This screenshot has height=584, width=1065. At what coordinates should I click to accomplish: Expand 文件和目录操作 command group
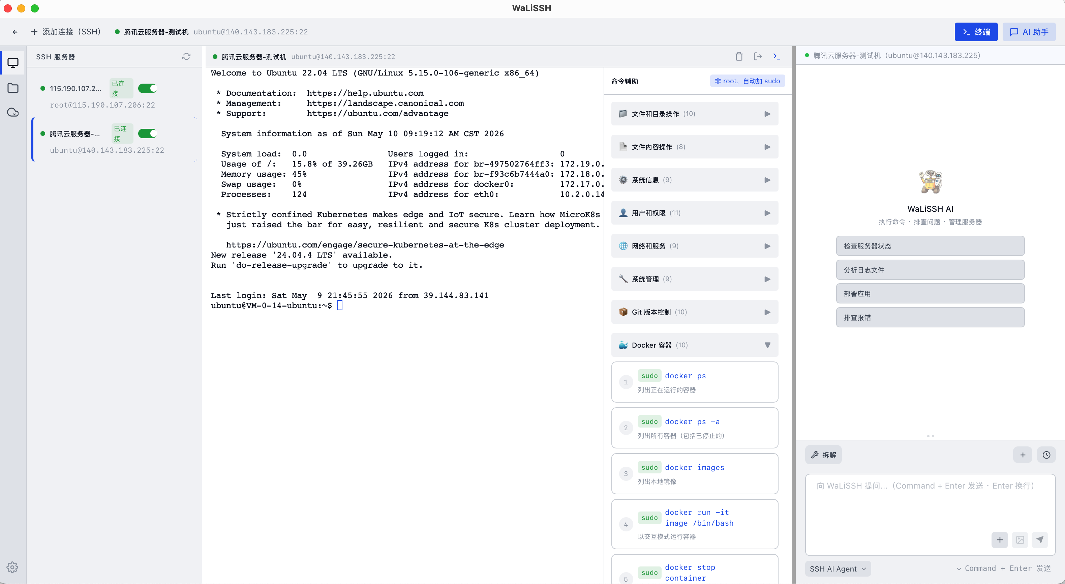(695, 114)
